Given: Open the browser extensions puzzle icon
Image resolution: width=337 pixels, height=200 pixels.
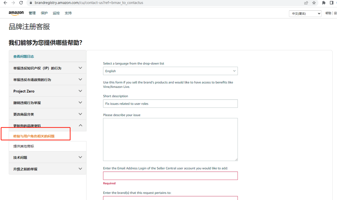Looking at the screenshot, I should [x=324, y=3].
